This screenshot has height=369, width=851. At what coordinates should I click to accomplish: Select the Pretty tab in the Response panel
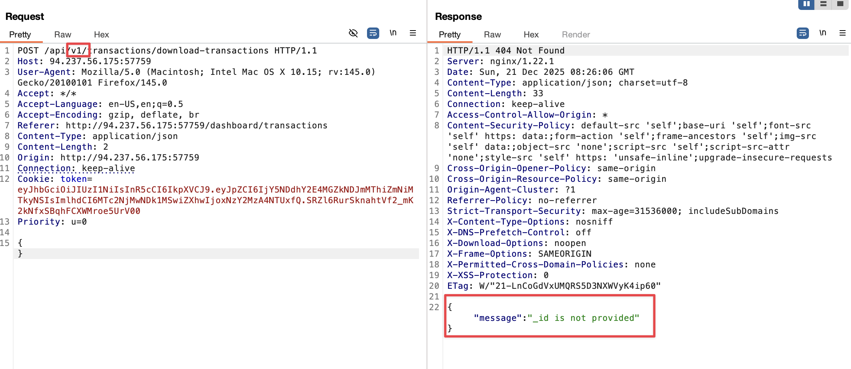(450, 34)
